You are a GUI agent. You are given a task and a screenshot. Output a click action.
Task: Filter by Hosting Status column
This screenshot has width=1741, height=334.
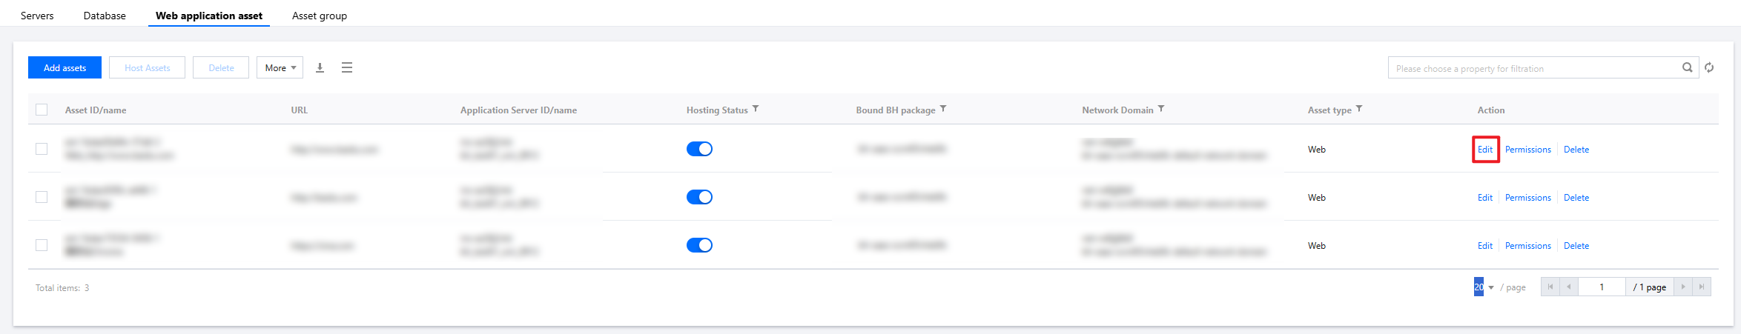click(756, 109)
